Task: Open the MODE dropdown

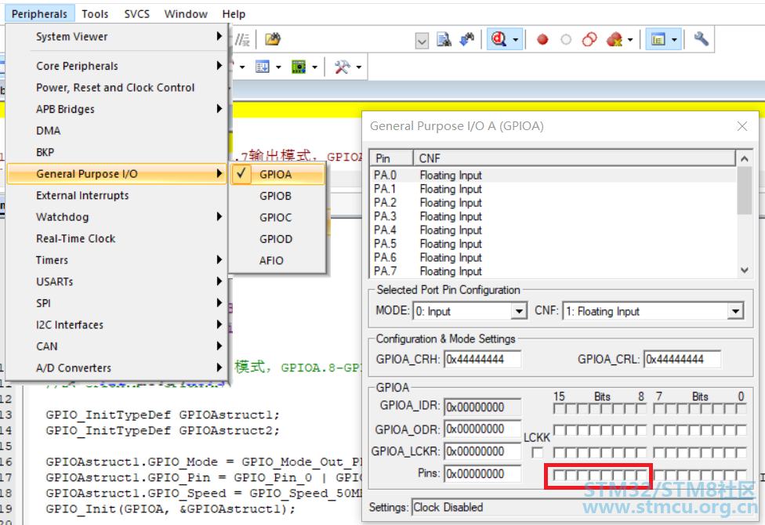Action: click(x=518, y=312)
